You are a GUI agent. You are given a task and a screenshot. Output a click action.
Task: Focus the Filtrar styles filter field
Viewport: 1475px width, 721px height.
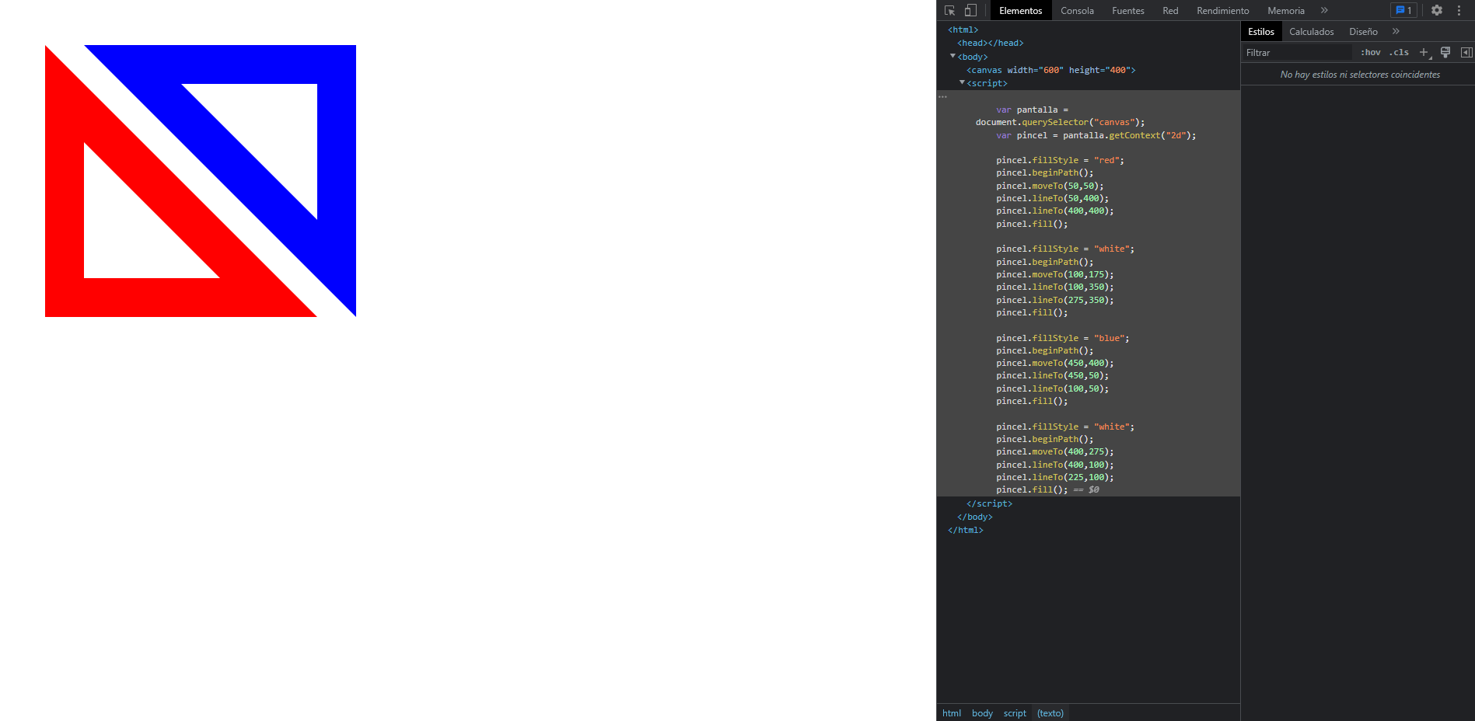click(1297, 52)
